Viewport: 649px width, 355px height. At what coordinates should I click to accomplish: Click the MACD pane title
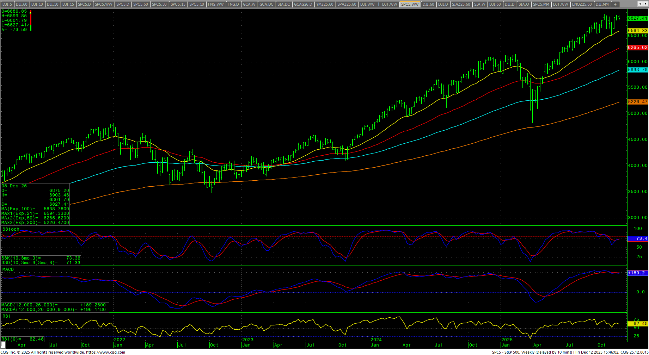tap(8, 269)
